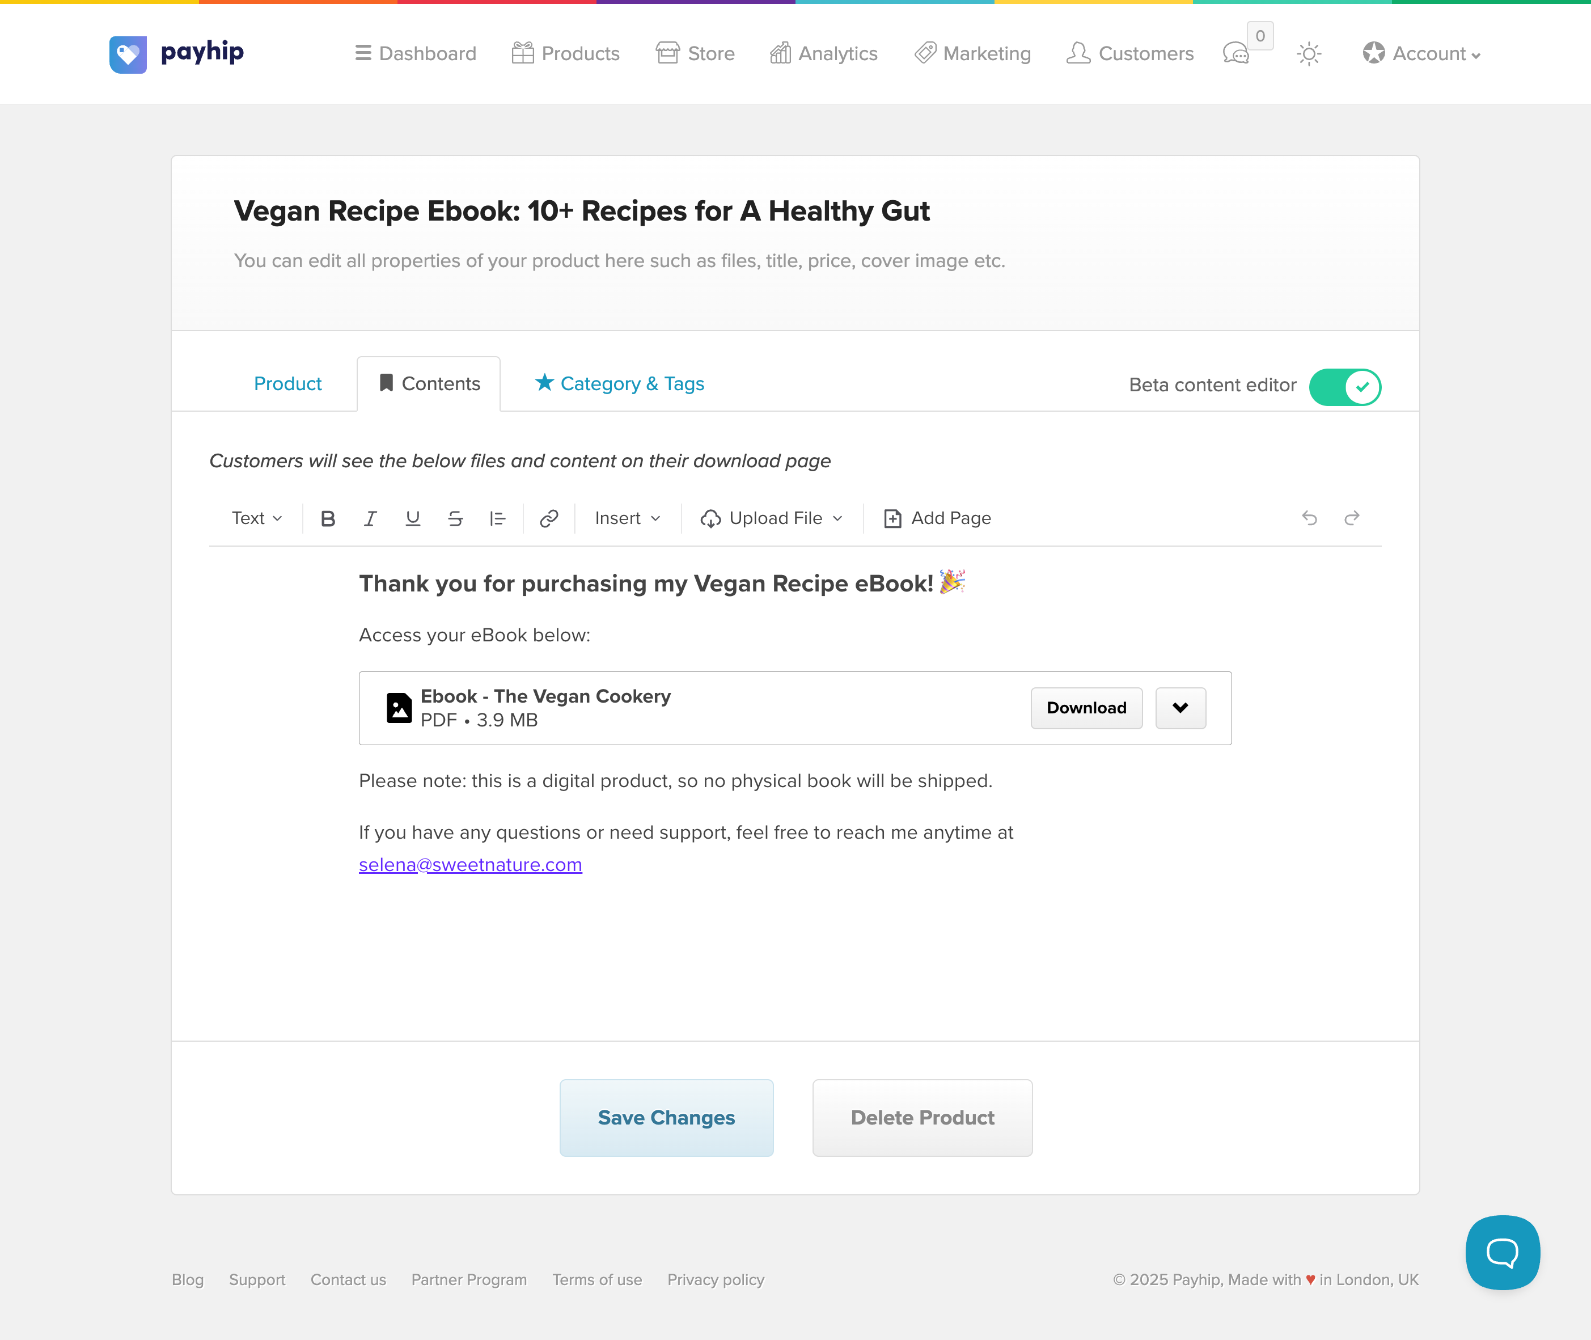This screenshot has height=1340, width=1591.
Task: Disable the Beta content editor toggle
Action: point(1344,387)
